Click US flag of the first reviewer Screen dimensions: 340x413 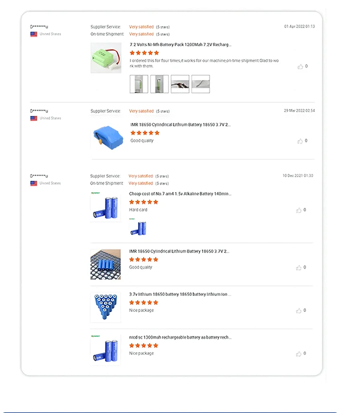click(34, 34)
